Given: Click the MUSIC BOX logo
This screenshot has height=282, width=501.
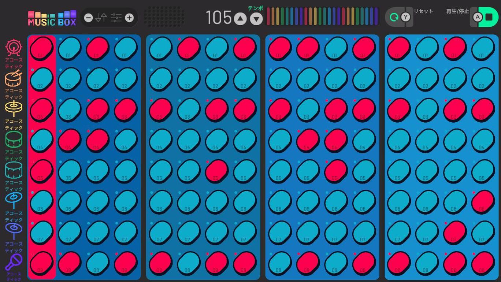Looking at the screenshot, I should click(52, 18).
